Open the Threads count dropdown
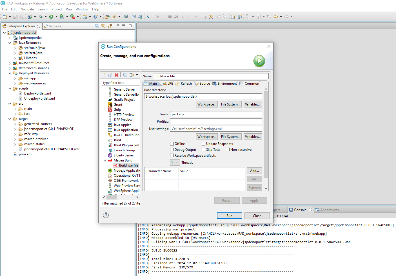 (x=175, y=163)
